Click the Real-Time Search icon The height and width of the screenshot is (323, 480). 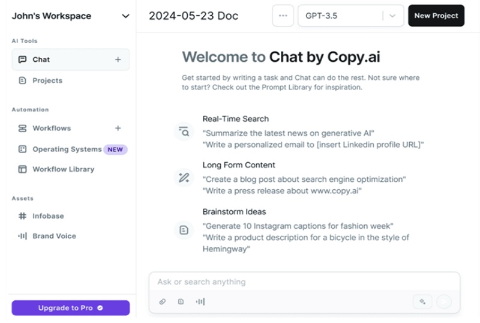click(184, 131)
